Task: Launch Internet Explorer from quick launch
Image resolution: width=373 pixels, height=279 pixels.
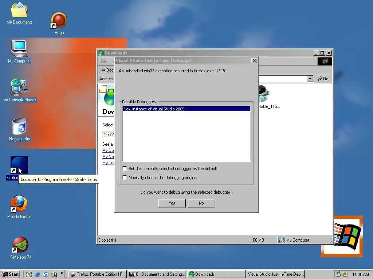Action: point(38,274)
